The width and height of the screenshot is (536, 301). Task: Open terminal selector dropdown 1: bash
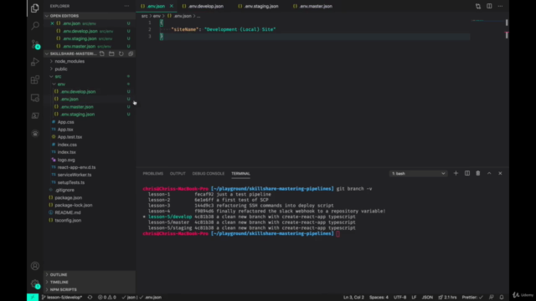click(418, 173)
